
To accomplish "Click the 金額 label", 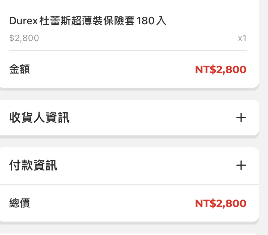I will coord(19,69).
